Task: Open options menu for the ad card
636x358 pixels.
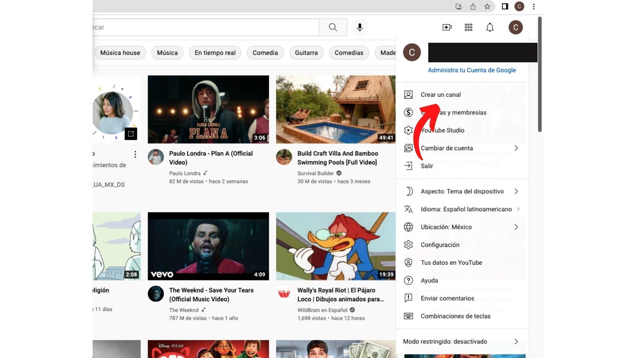Action: point(135,154)
